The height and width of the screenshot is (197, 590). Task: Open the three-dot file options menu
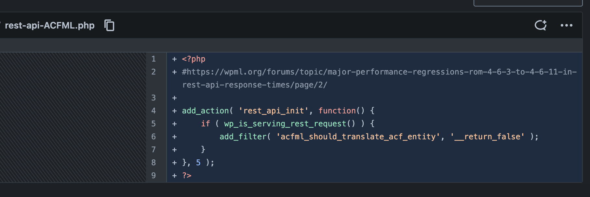(x=566, y=25)
